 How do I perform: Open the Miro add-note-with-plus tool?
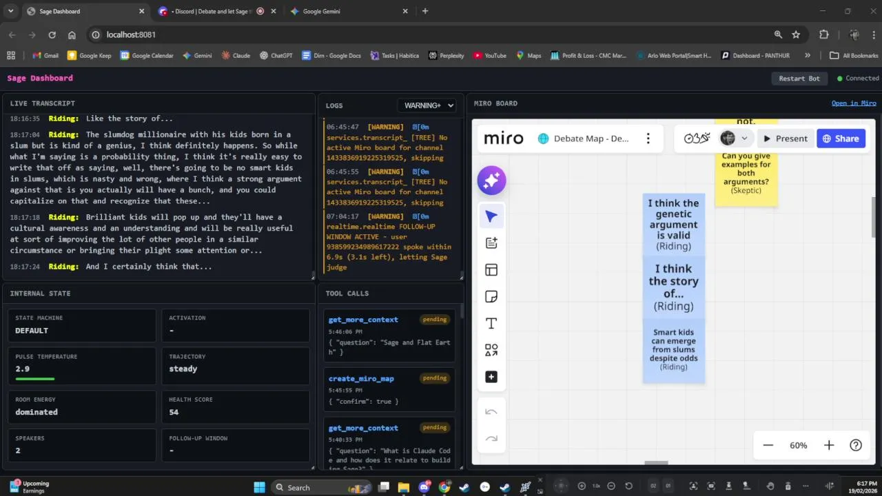491,242
